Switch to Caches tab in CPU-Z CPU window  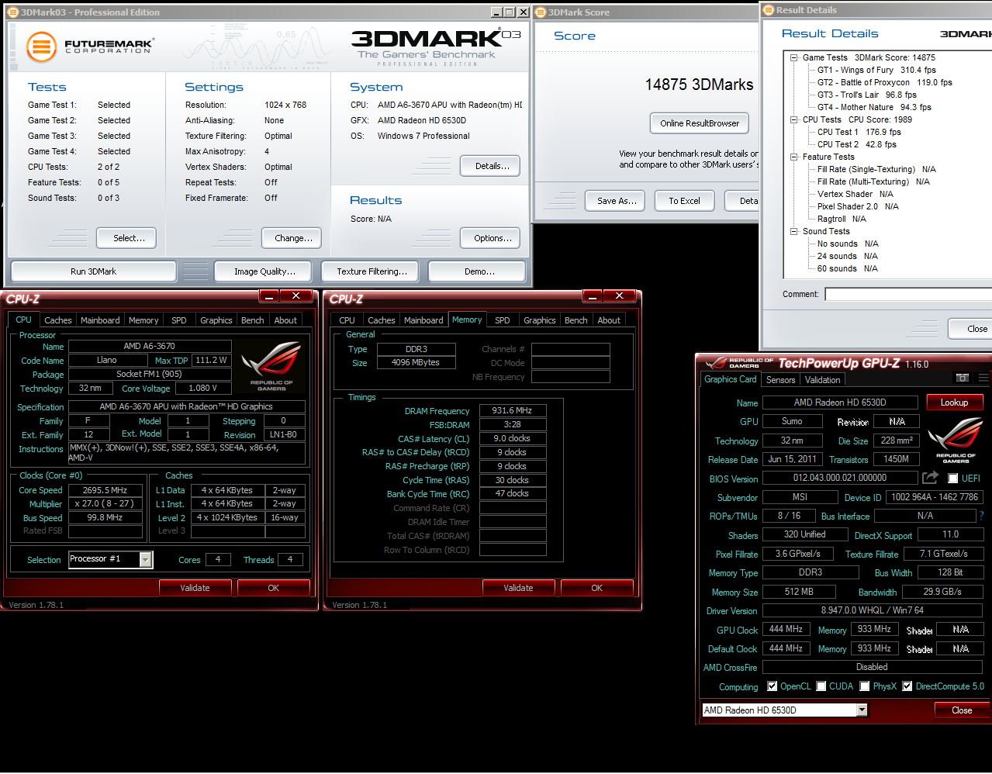click(58, 320)
